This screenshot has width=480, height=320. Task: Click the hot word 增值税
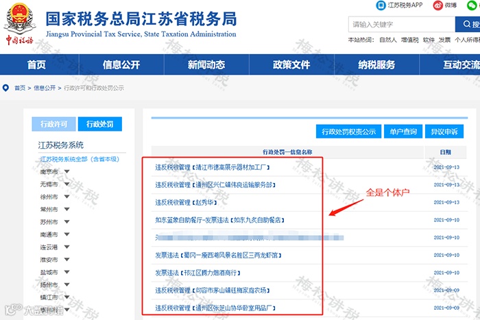pos(410,40)
